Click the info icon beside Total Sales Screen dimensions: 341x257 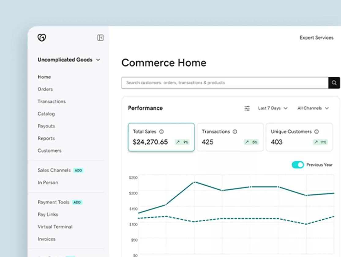[161, 132]
